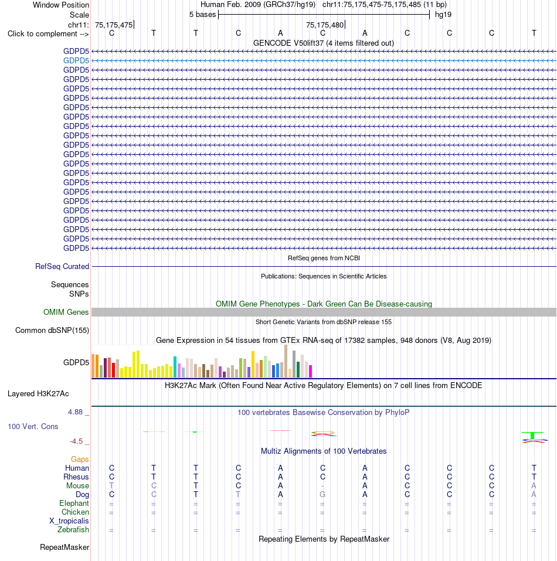Select the 'Click to complement -->' label
Viewport: 557px width, 561px height.
[48, 33]
